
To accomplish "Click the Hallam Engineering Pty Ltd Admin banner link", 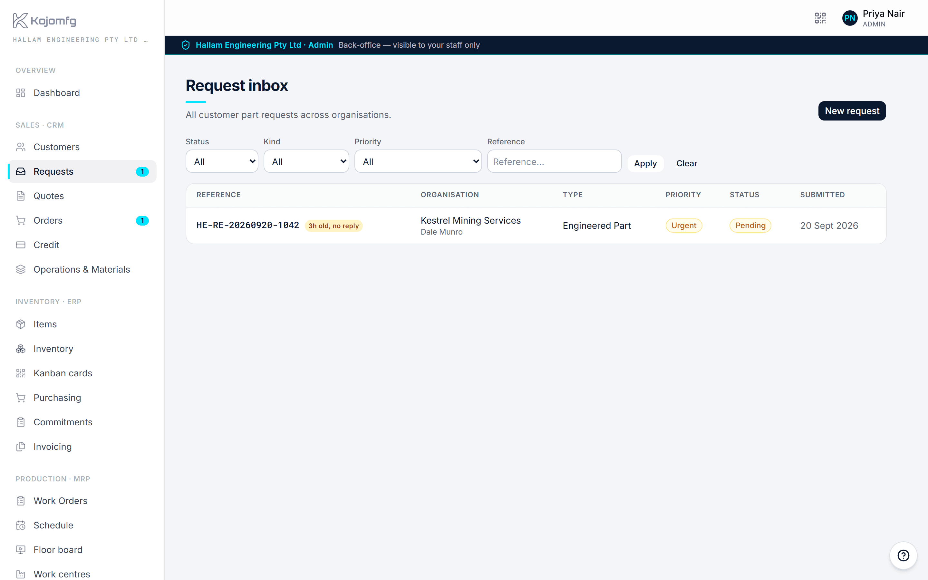I will [264, 45].
